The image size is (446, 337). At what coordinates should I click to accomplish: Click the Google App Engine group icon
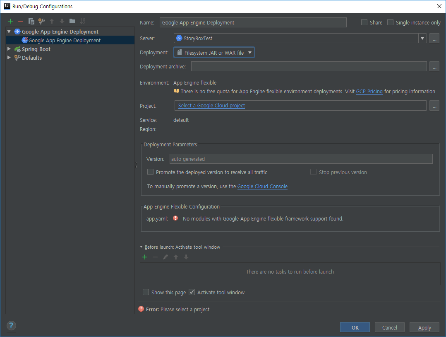[17, 32]
